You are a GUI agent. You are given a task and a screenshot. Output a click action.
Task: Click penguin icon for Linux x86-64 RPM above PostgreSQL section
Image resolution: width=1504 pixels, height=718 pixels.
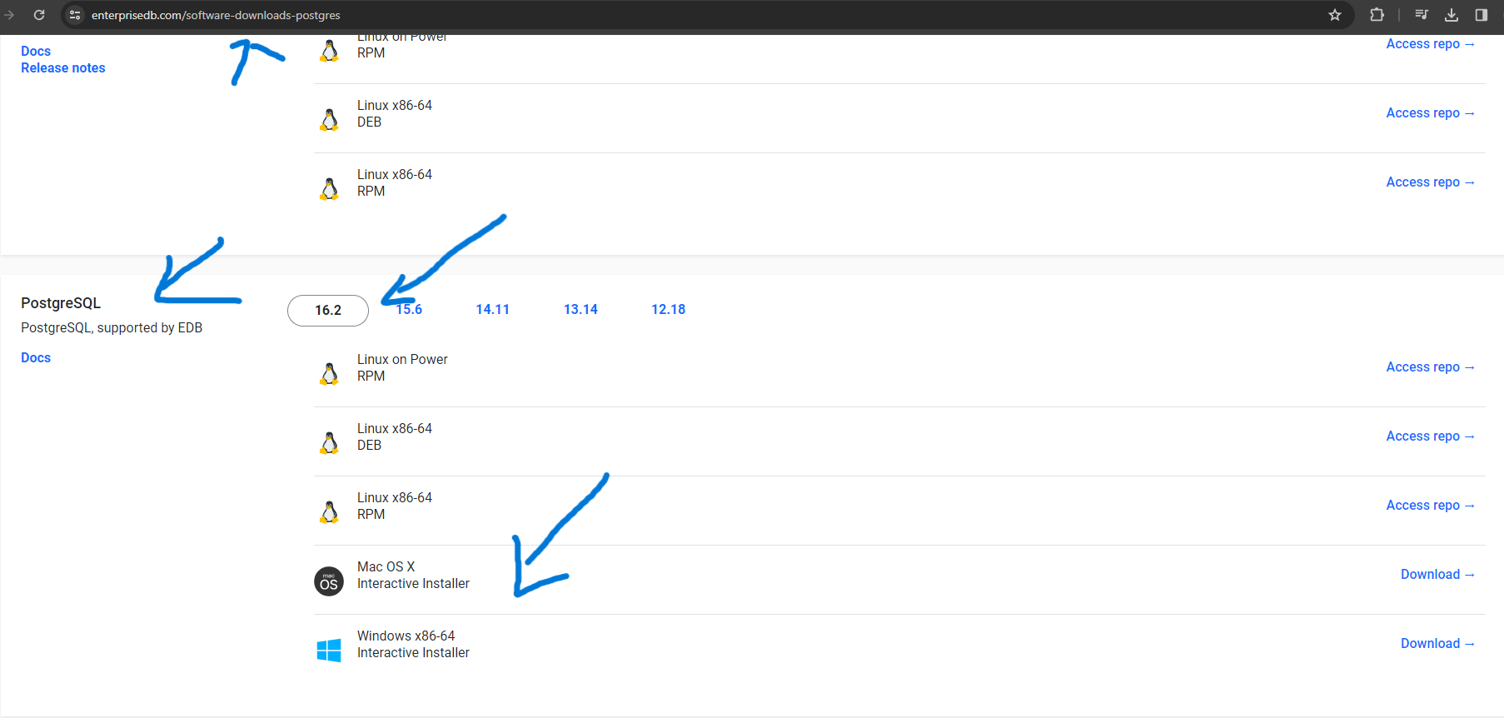329,188
